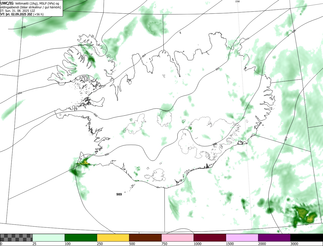The image size is (323, 246).
Task: Click the legend value '750'
Action: 164,244
